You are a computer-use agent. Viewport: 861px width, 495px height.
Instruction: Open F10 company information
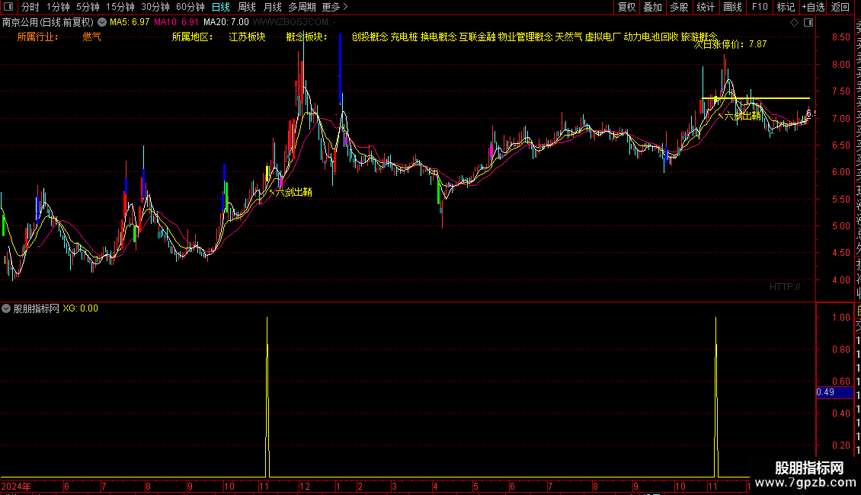[760, 7]
